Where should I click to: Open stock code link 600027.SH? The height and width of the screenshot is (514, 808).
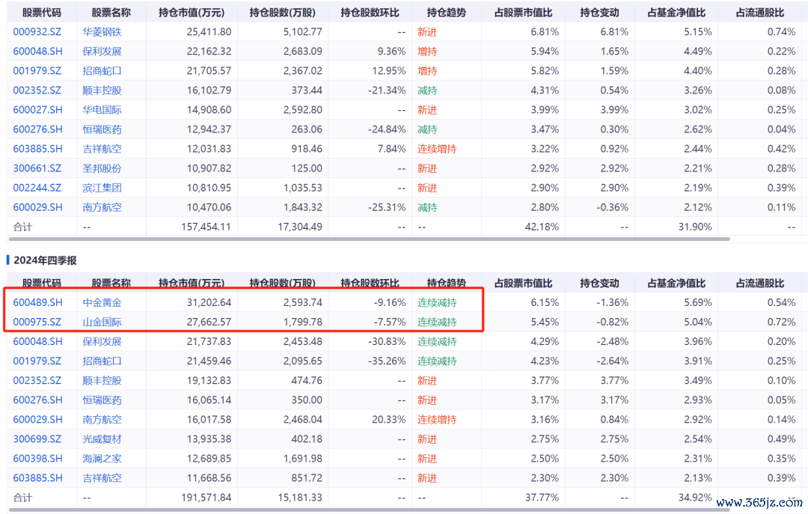[37, 110]
